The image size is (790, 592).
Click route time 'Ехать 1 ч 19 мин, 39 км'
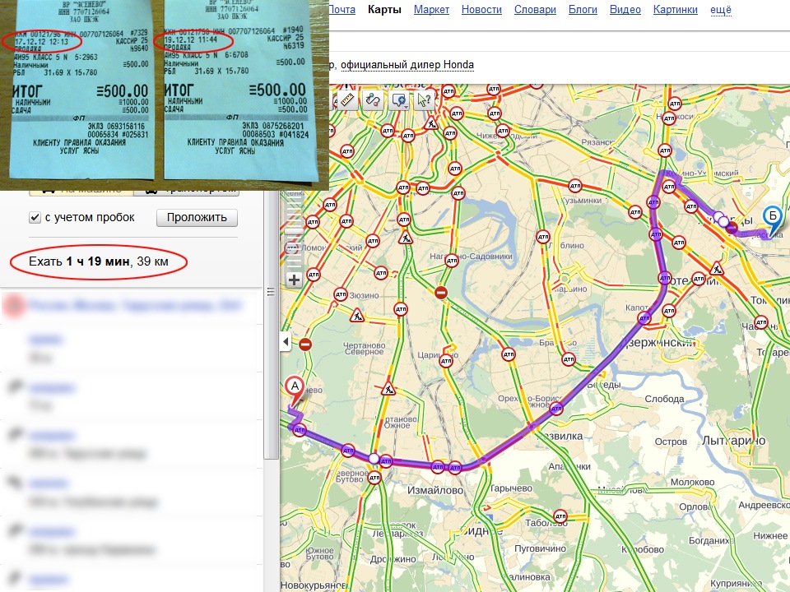tap(99, 261)
